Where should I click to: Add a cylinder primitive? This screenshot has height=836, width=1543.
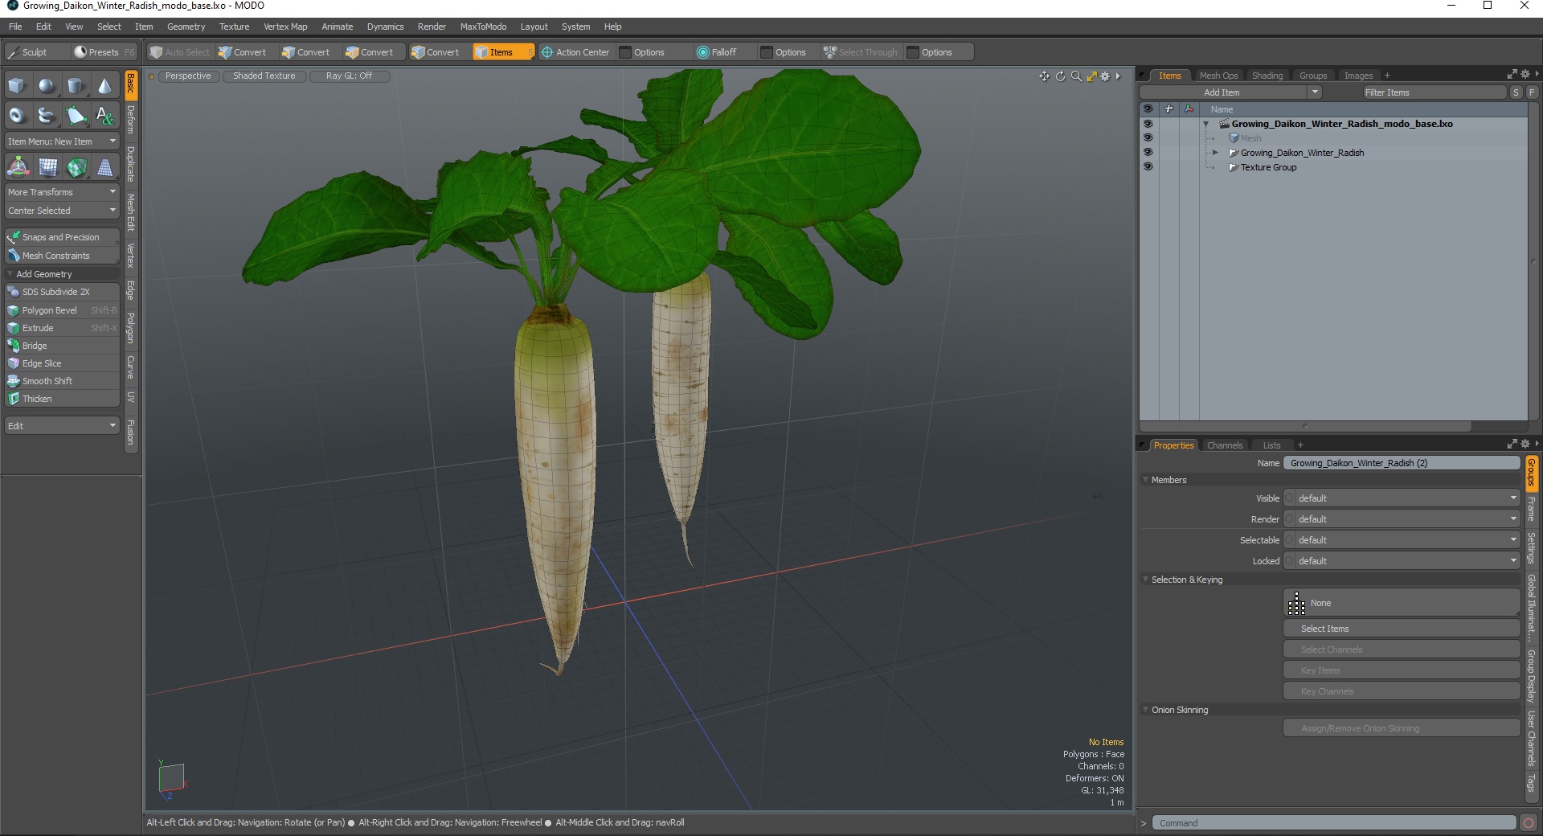[76, 86]
